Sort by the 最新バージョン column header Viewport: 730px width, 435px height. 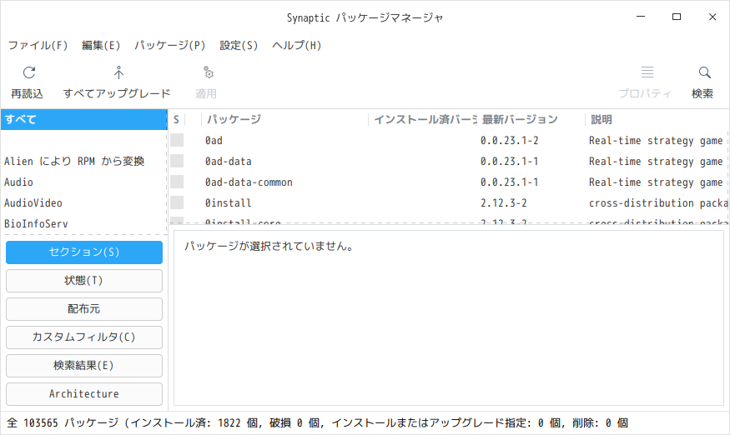click(531, 119)
